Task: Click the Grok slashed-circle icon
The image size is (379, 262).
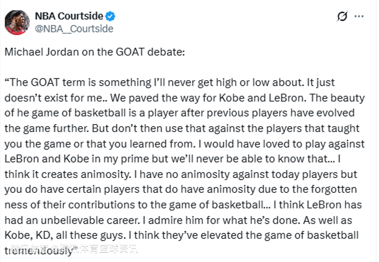Action: [342, 16]
